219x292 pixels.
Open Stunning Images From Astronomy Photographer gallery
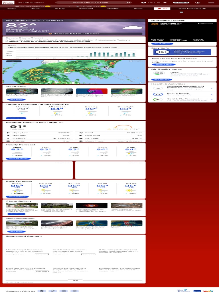click(92, 207)
